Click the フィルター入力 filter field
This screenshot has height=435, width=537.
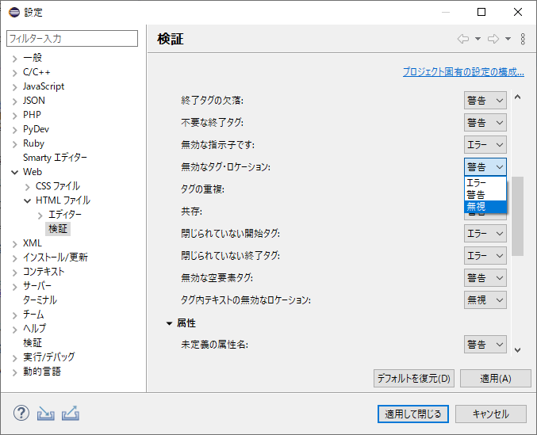[x=72, y=38]
